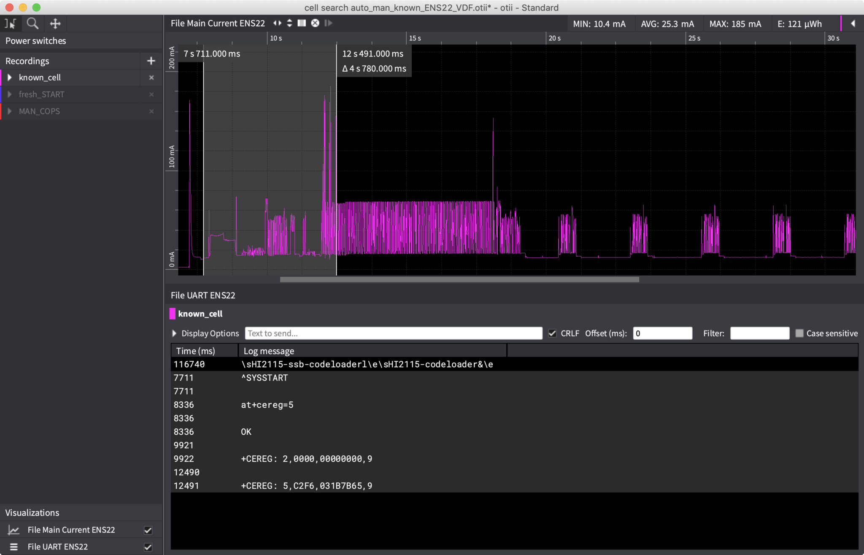Select the codeloader log row at 116740
864x555 pixels.
(x=514, y=364)
